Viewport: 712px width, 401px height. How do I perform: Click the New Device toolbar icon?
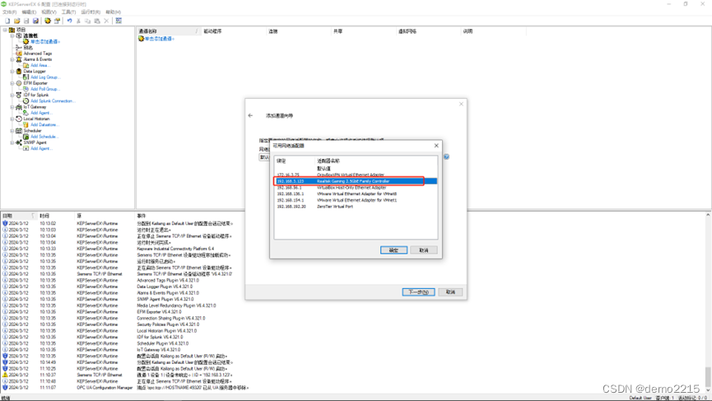pos(58,21)
